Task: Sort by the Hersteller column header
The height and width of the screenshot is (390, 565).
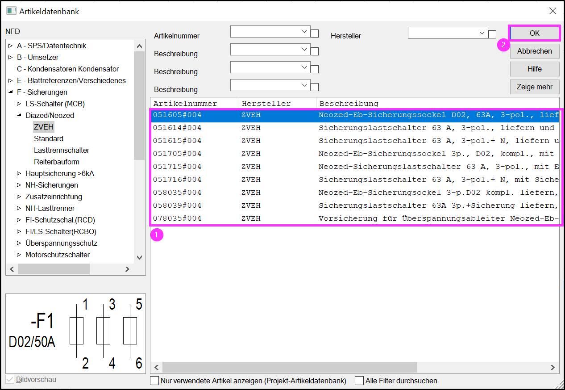Action: click(x=278, y=104)
